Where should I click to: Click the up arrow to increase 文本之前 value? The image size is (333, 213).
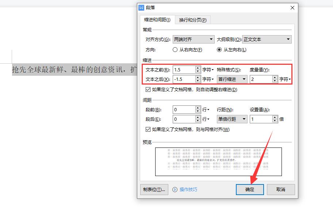[198, 67]
